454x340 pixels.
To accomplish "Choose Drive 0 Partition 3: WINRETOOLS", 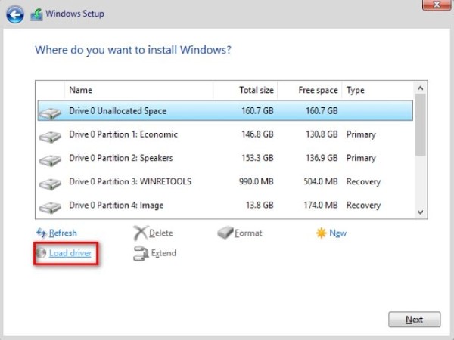I will click(130, 181).
